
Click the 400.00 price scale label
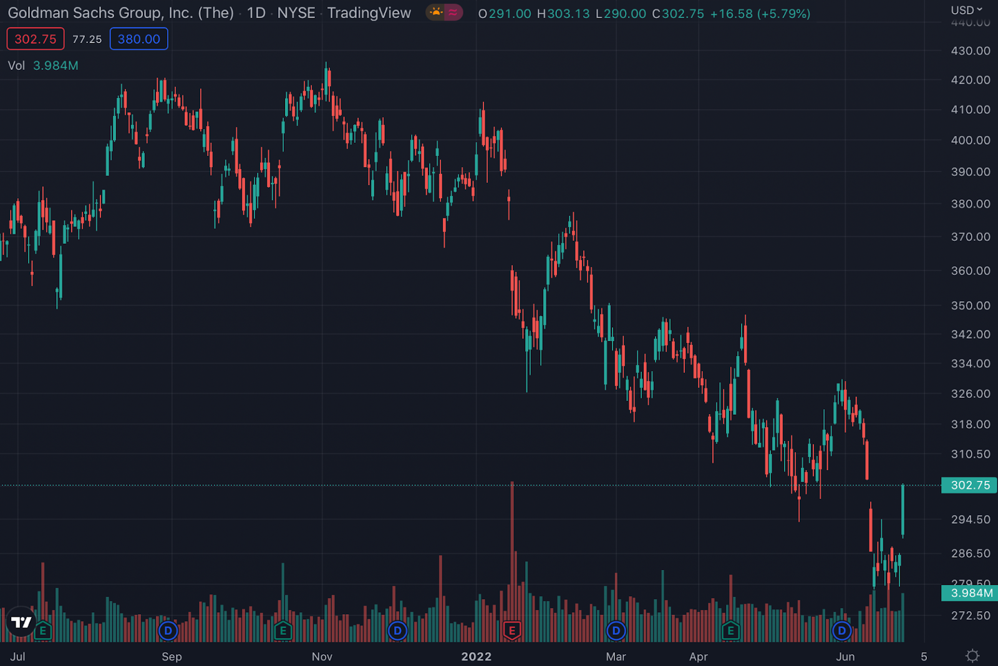click(971, 140)
